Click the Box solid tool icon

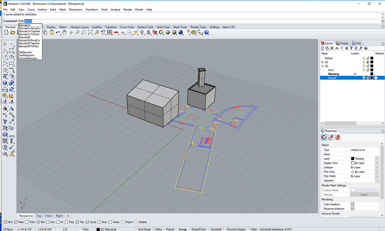[x=5, y=83]
